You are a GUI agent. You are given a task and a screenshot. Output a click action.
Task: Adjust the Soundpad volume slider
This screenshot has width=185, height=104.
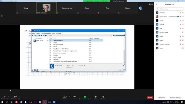(x=120, y=35)
